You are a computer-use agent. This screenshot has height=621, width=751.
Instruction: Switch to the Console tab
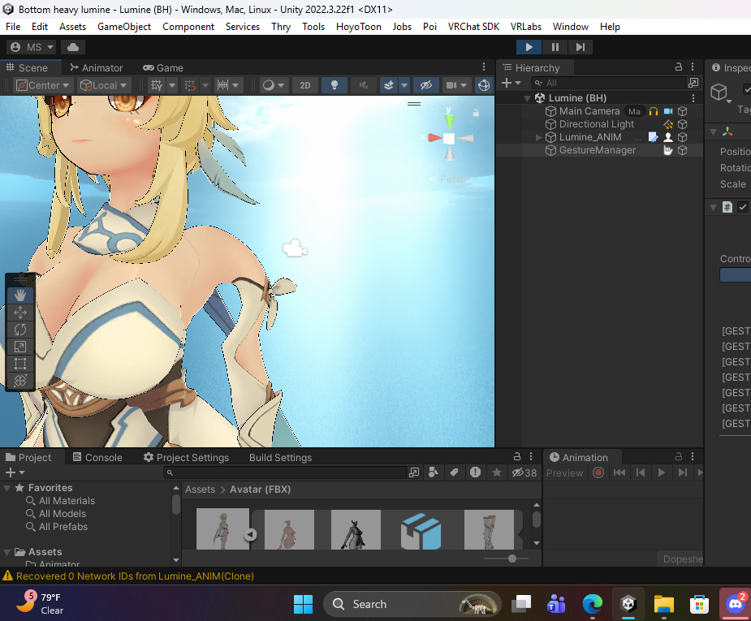click(x=97, y=457)
